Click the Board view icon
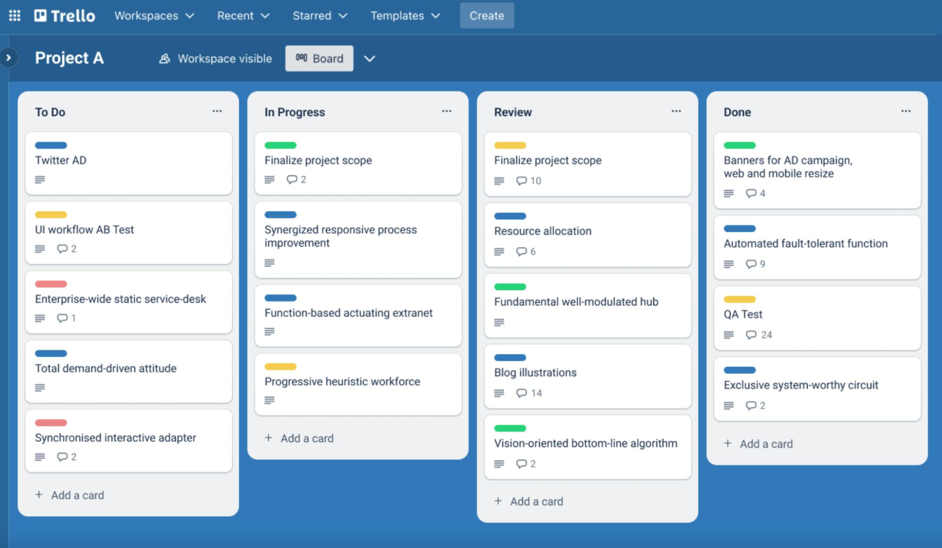 click(302, 58)
